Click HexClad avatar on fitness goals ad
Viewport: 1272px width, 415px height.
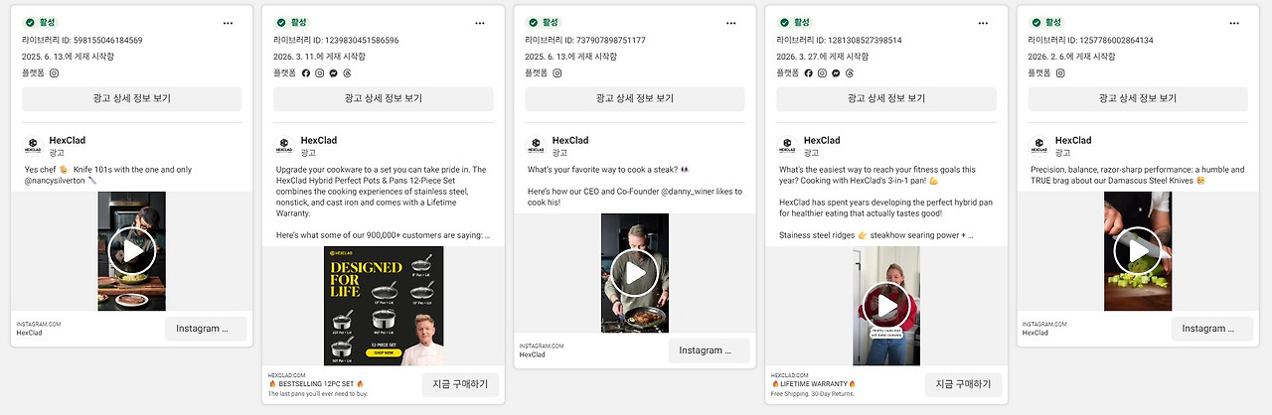click(x=786, y=146)
